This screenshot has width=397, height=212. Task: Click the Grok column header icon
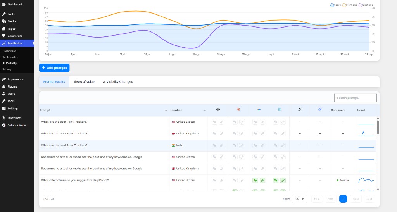tap(300, 110)
